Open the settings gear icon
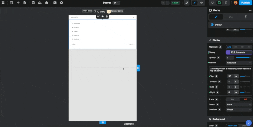The height and width of the screenshot is (127, 253). 61,3
